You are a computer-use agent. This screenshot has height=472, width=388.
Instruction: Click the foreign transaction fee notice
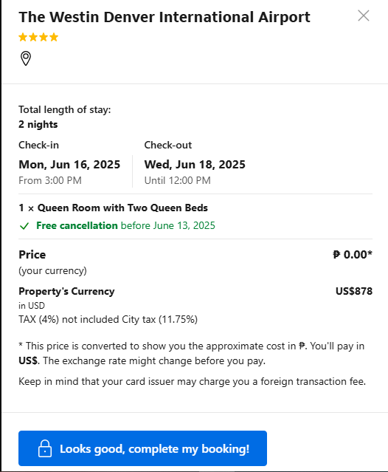point(192,381)
